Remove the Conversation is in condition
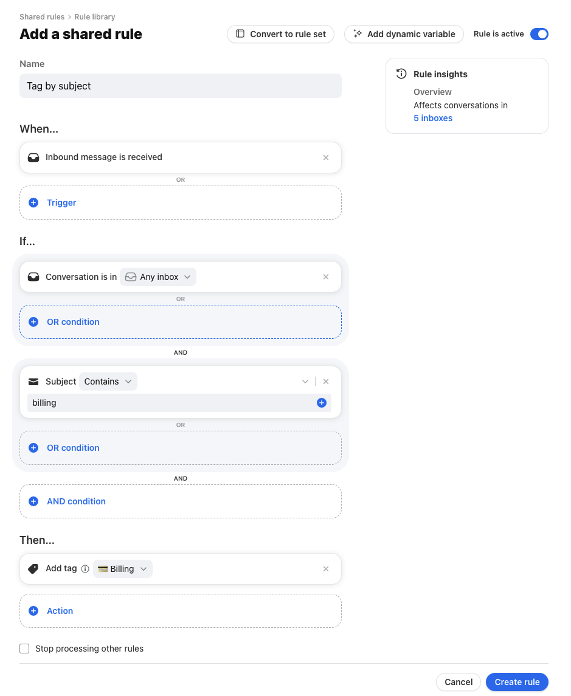 [326, 277]
